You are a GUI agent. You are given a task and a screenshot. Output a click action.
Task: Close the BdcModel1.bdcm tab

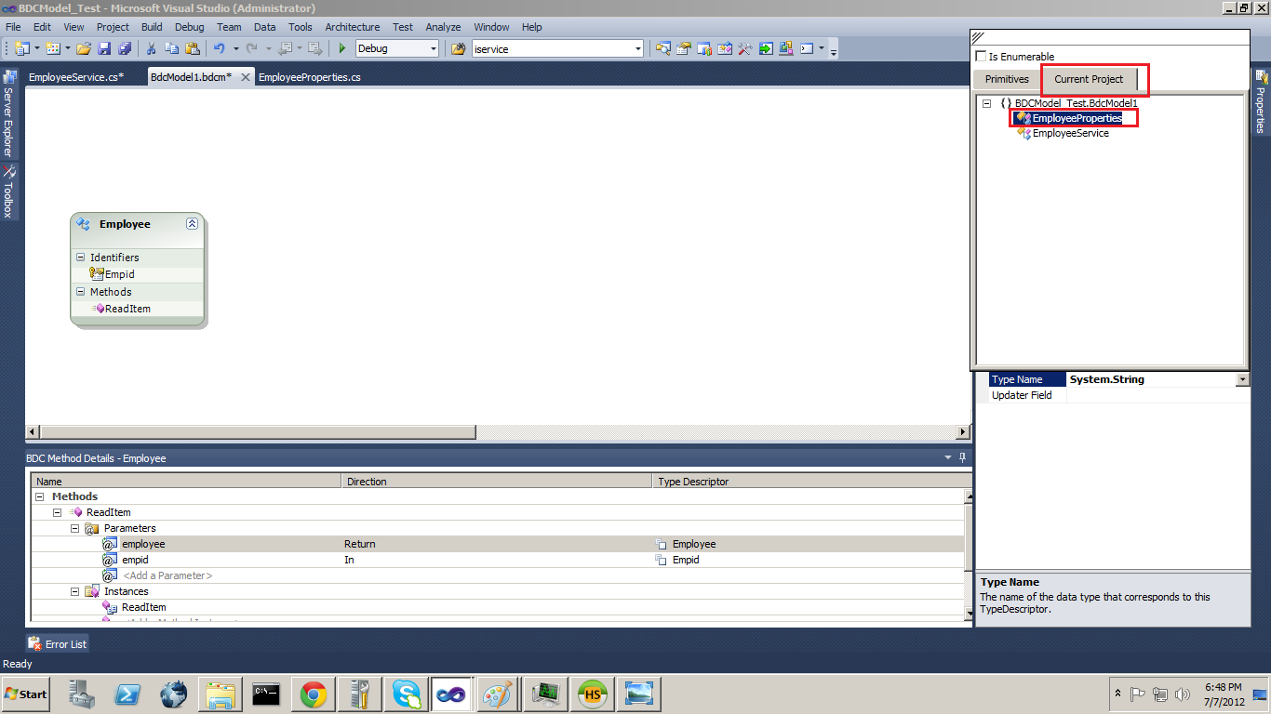[x=246, y=77]
